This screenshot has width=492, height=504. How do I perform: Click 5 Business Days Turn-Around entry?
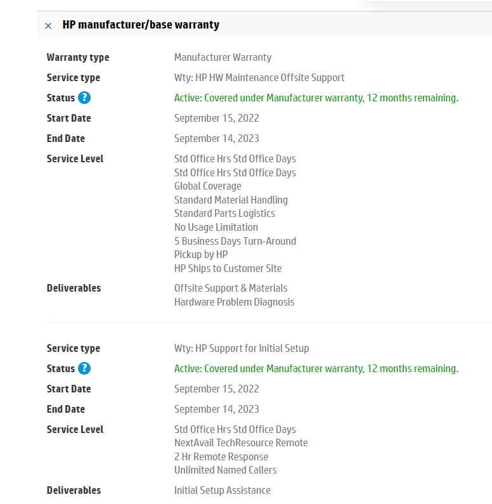[235, 241]
